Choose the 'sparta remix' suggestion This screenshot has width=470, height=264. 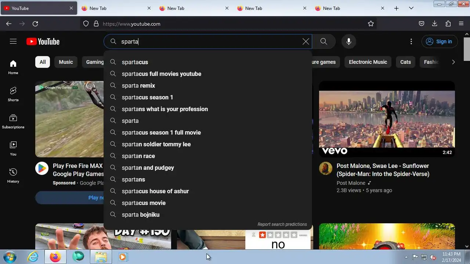208,85
